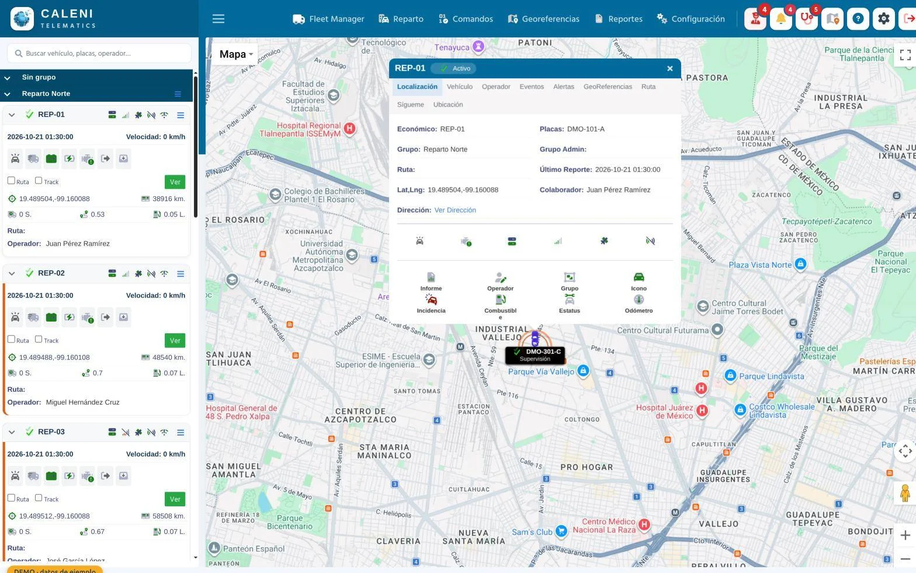The image size is (916, 573).
Task: Click the Ver button for REP-03
Action: point(175,499)
